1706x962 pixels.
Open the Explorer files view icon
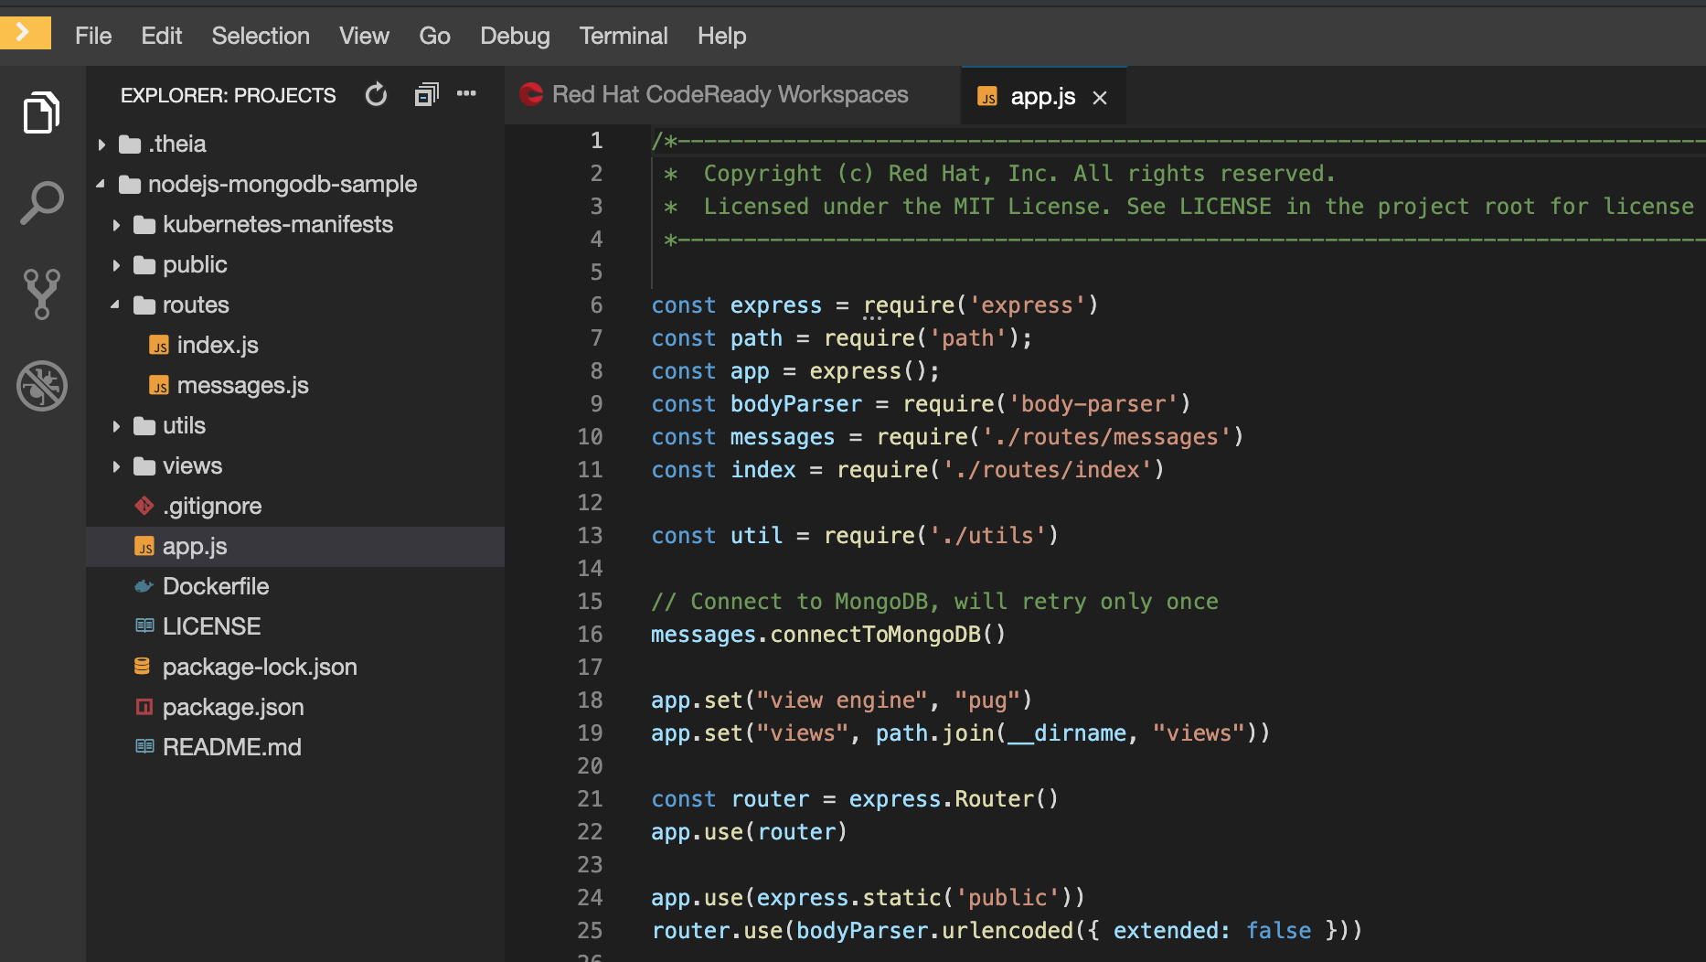point(41,112)
